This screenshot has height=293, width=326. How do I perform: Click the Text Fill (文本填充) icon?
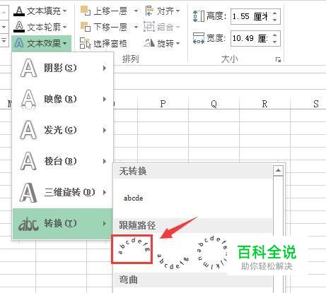coord(19,11)
